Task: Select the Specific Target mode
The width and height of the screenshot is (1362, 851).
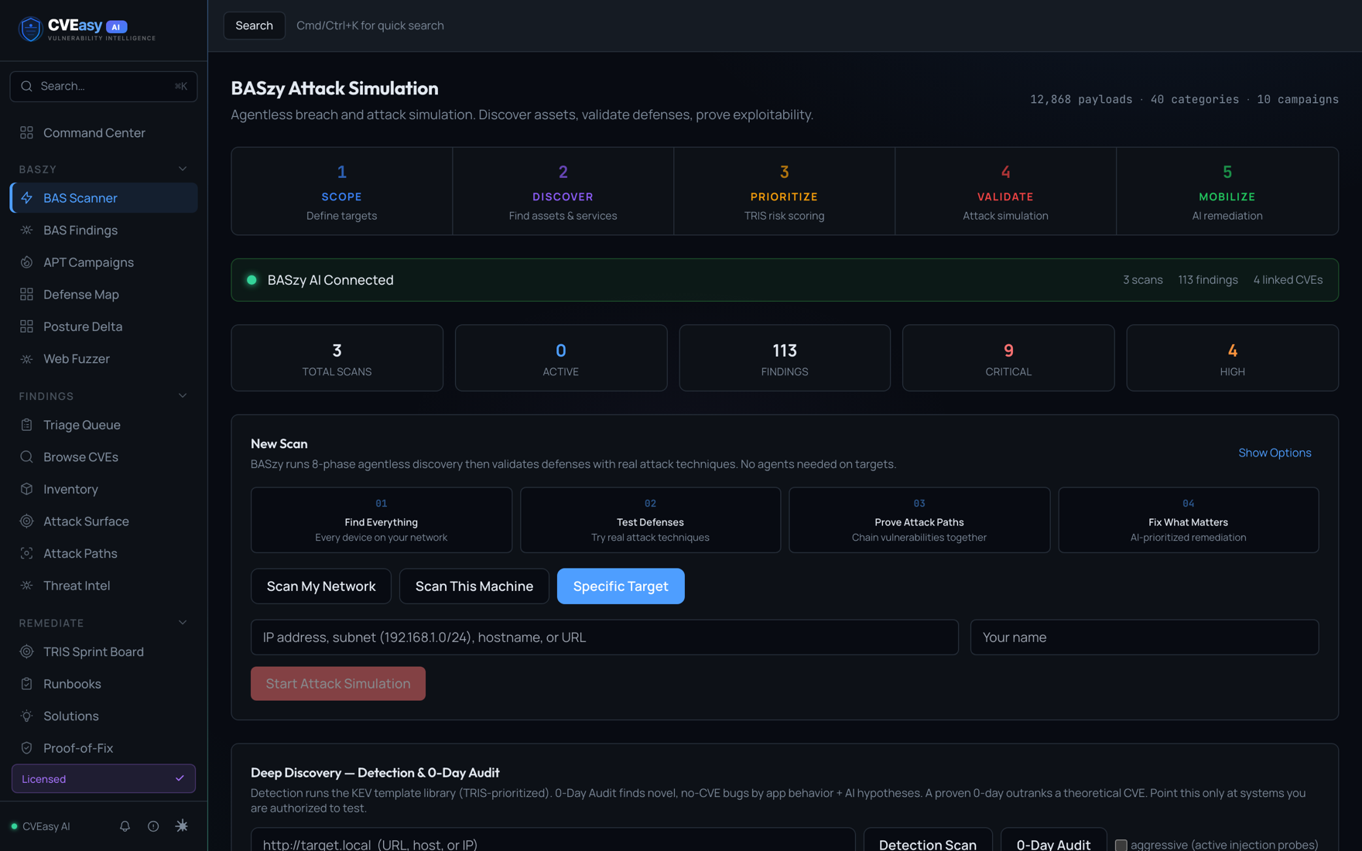Action: [621, 586]
